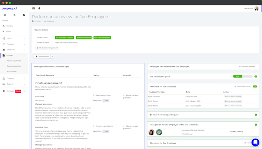Image resolution: width=262 pixels, height=149 pixels.
Task: Click Joe Employee's goals progress bar
Action: 243,76
